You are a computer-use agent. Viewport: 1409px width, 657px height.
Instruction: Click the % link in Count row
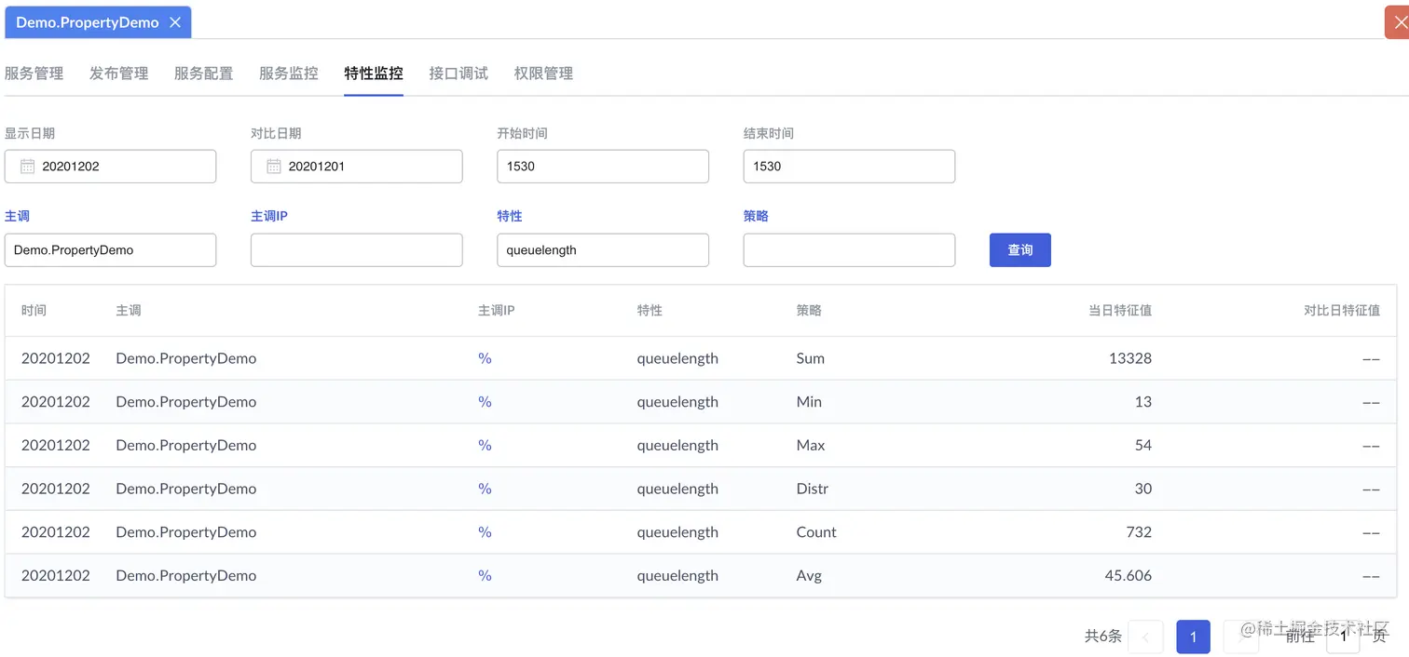click(x=485, y=532)
